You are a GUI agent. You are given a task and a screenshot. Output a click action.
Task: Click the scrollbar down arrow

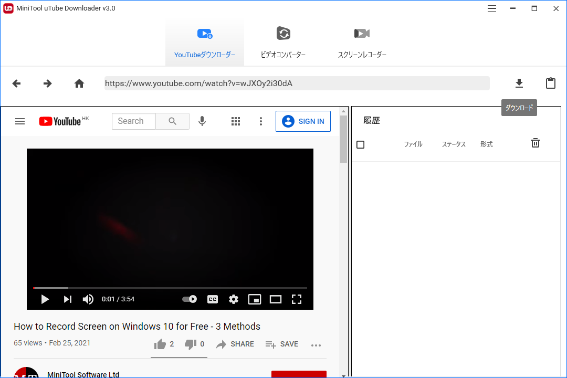[x=343, y=376]
